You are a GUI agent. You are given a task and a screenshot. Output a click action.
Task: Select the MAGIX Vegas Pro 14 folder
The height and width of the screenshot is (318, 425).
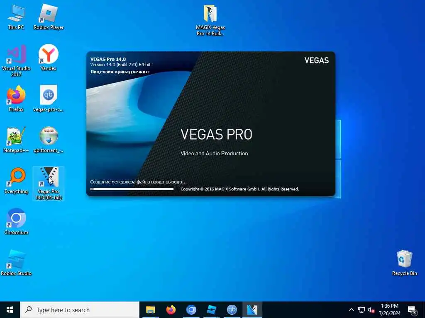tap(210, 20)
